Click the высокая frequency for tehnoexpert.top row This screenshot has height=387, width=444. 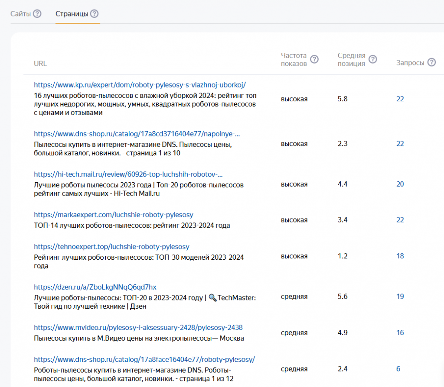(x=294, y=256)
